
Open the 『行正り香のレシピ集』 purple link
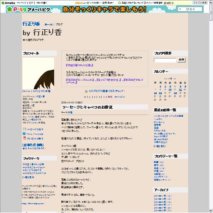[79, 65]
